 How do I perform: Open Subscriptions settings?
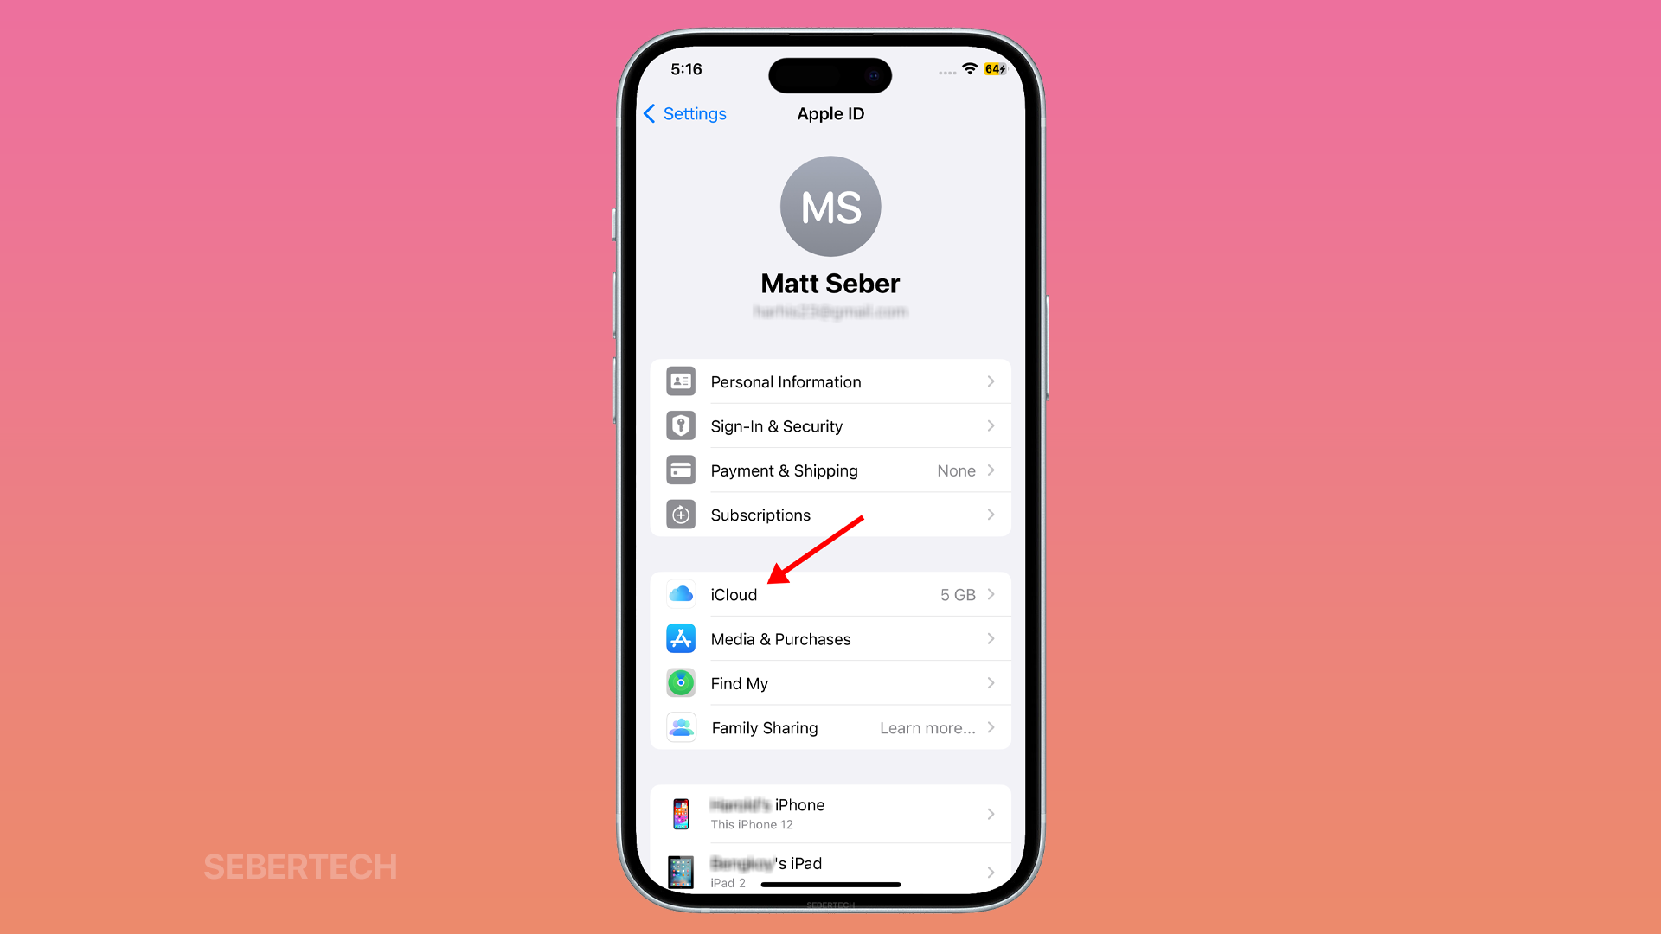[x=830, y=515]
